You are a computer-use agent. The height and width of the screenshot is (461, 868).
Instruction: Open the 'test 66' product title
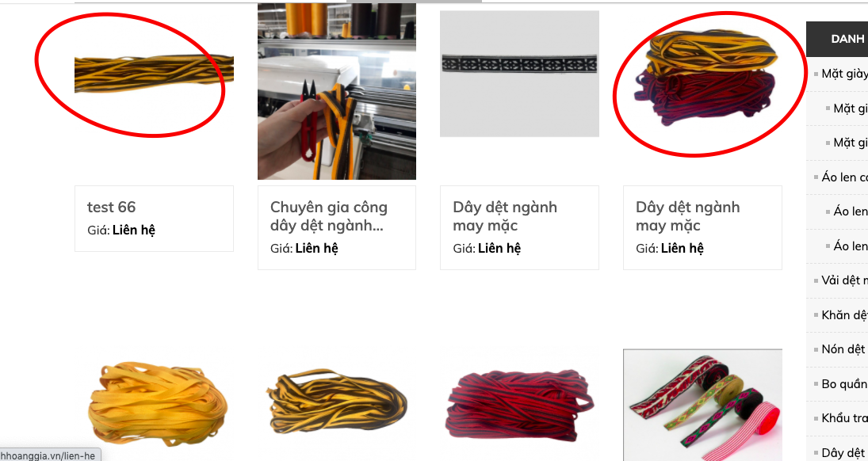tap(111, 207)
